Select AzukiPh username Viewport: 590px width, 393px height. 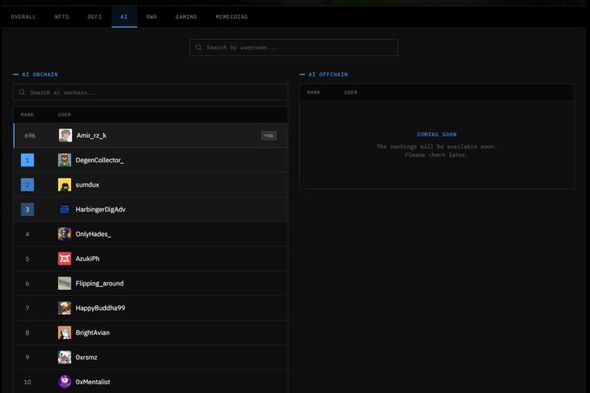(88, 259)
